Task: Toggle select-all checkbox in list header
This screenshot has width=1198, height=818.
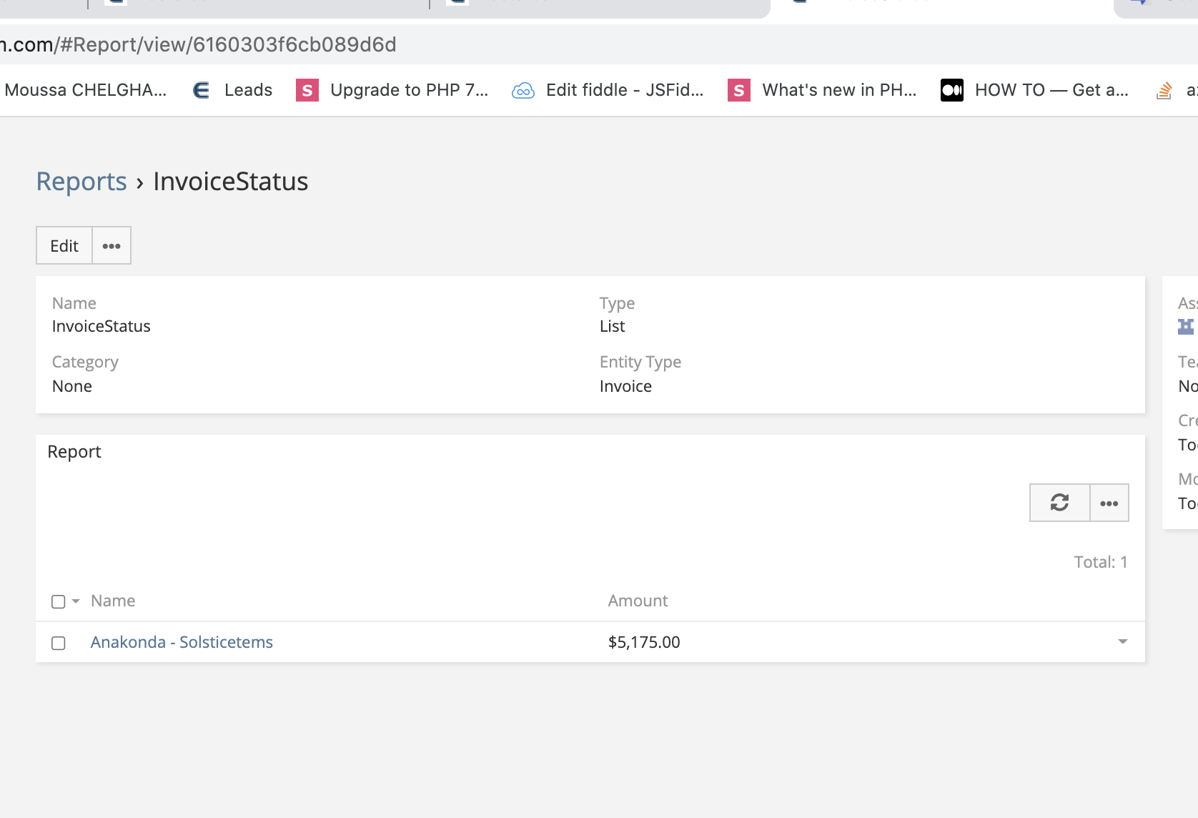Action: (x=59, y=601)
